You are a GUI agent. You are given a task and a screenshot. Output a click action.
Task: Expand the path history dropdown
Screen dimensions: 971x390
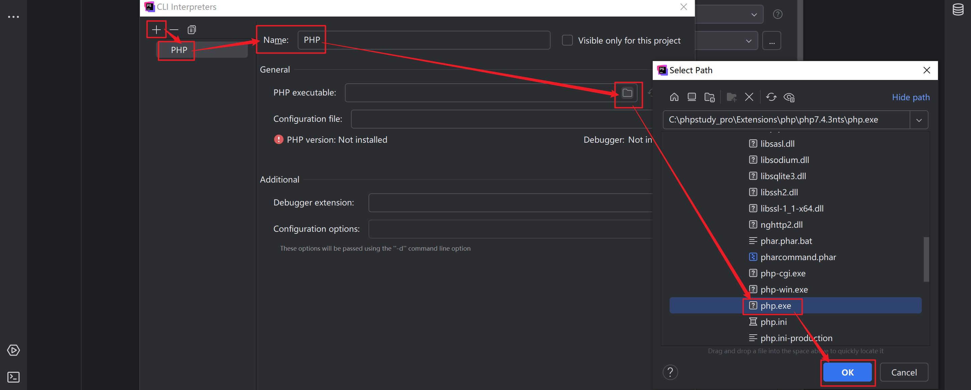pos(919,119)
